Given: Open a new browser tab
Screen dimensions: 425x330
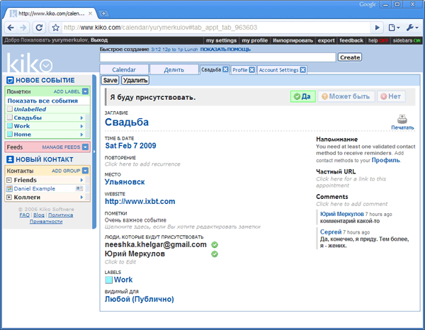Looking at the screenshot, I should pyautogui.click(x=103, y=13).
